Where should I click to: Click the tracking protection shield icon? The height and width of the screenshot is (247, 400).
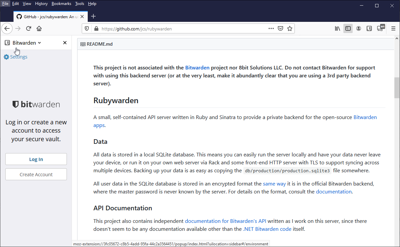point(87,29)
